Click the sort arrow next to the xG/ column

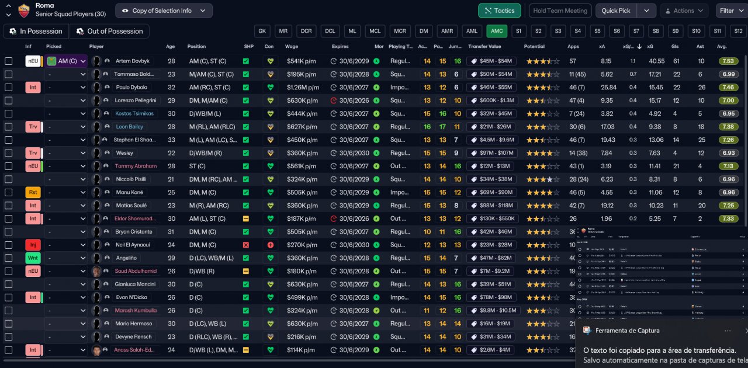[x=639, y=47]
